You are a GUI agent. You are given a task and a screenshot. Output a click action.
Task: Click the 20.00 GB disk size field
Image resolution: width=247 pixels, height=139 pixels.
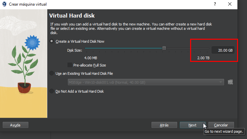click(x=223, y=50)
